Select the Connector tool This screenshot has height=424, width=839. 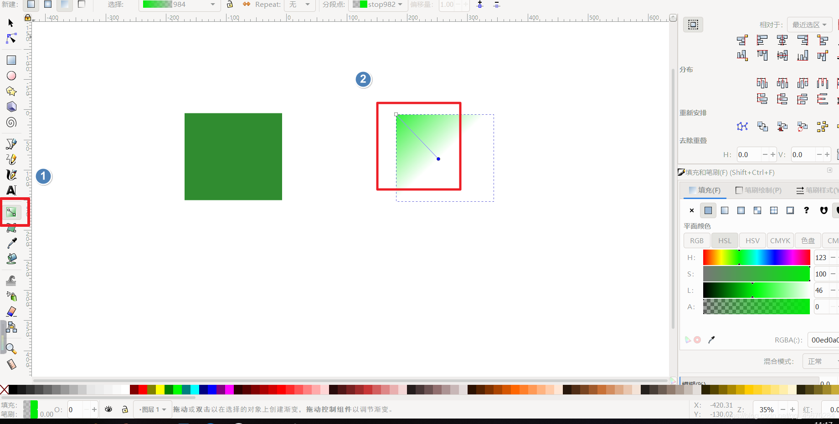(11, 327)
